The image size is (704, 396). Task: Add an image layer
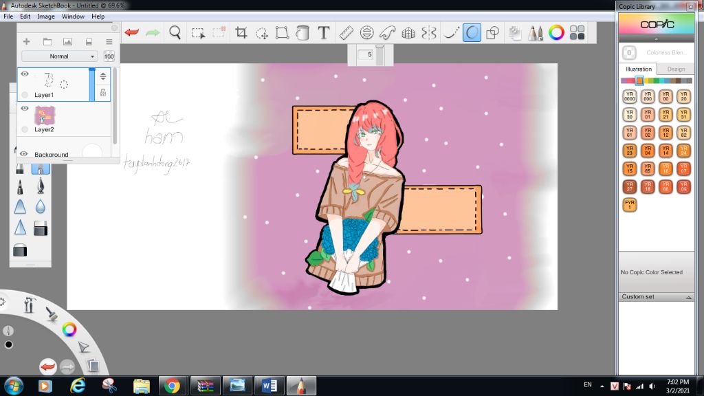coord(67,42)
